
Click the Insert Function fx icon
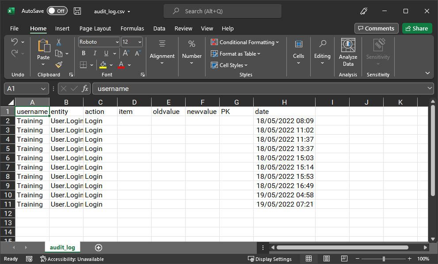tap(85, 89)
